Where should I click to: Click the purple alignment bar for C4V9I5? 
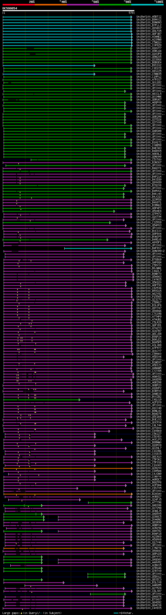pos(68,608)
